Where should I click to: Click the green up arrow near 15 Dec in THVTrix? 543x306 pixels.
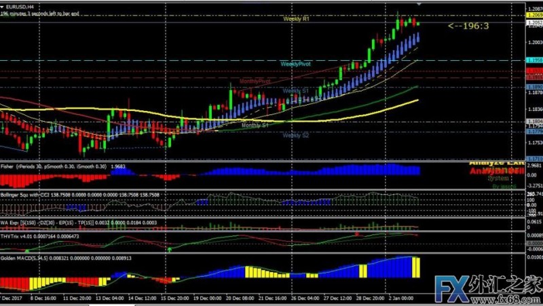coord(170,249)
